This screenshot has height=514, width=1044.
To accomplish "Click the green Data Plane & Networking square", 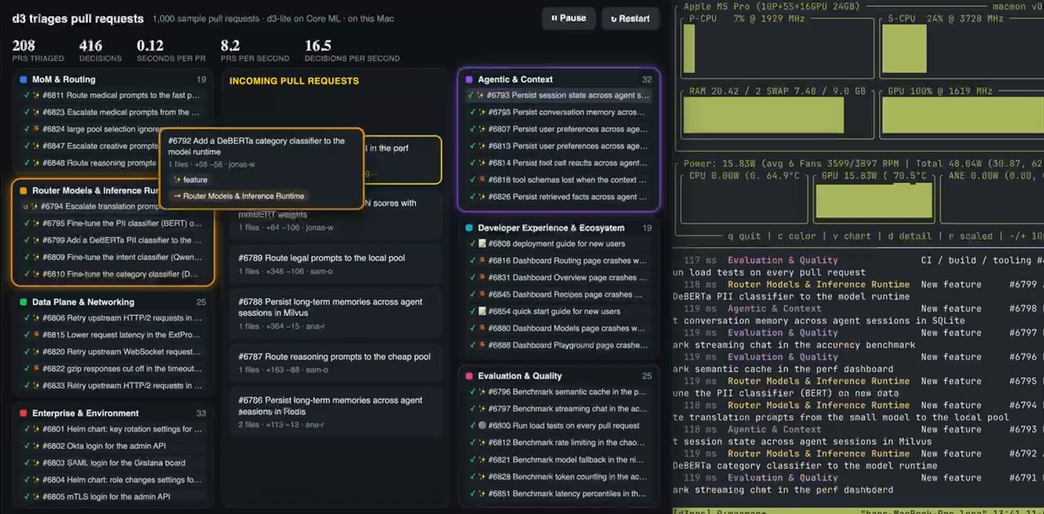I will pos(23,302).
